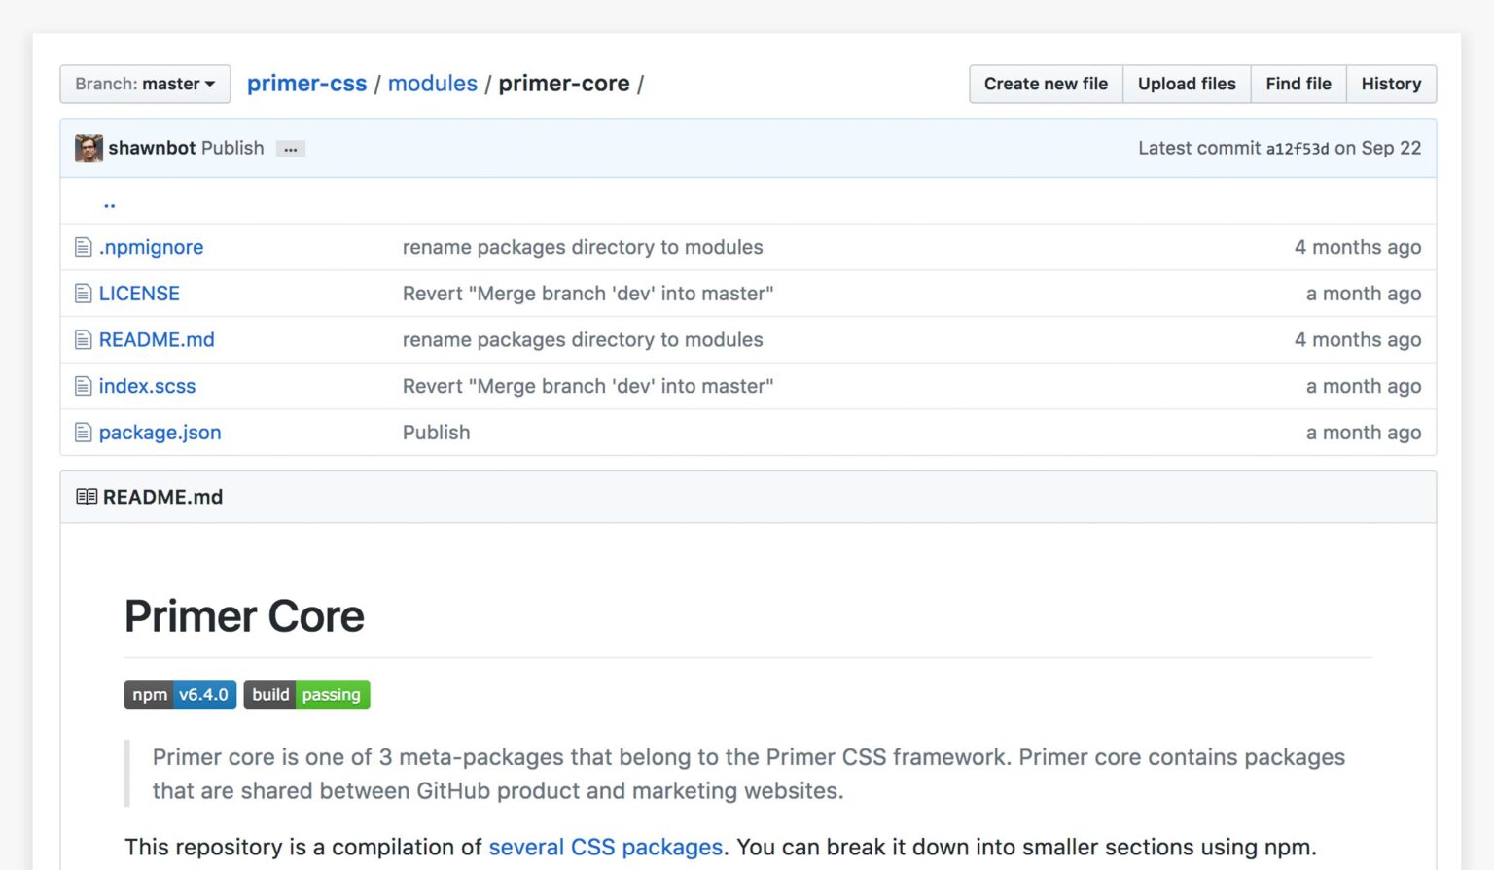Click file icon beside LICENSE
Viewport: 1494px width, 870px height.
point(84,294)
